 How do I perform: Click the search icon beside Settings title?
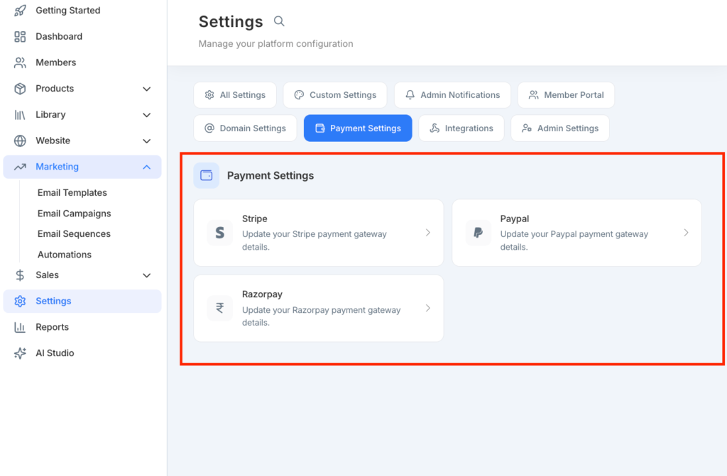(278, 21)
